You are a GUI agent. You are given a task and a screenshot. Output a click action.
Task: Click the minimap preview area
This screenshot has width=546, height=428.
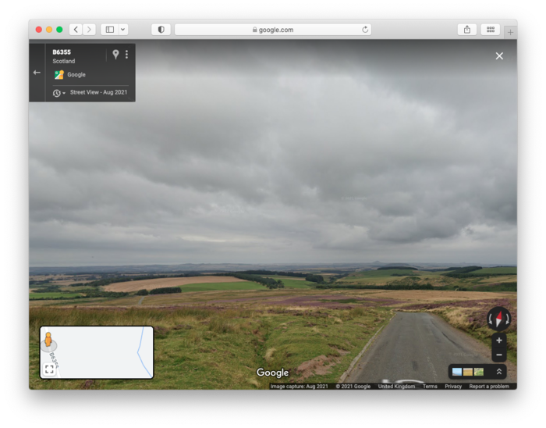(x=97, y=352)
